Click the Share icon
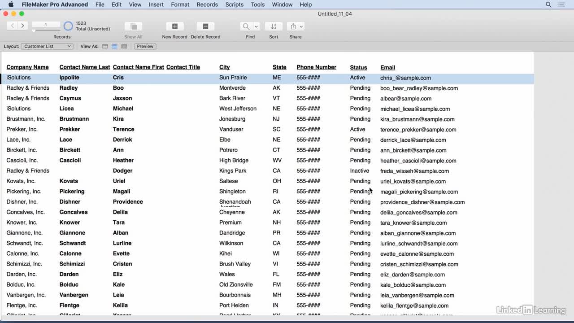Viewport: 574px width, 323px height. (x=293, y=26)
